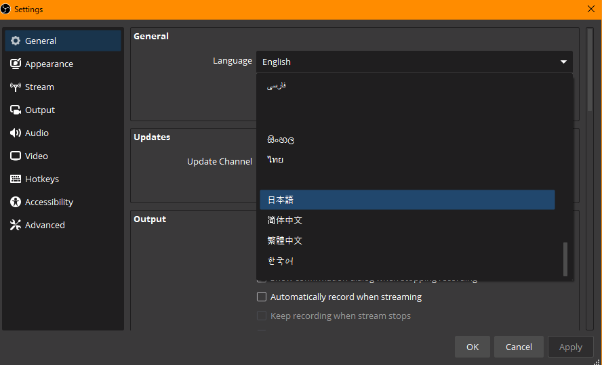Click the Cancel button
Image resolution: width=602 pixels, height=365 pixels.
pos(519,347)
